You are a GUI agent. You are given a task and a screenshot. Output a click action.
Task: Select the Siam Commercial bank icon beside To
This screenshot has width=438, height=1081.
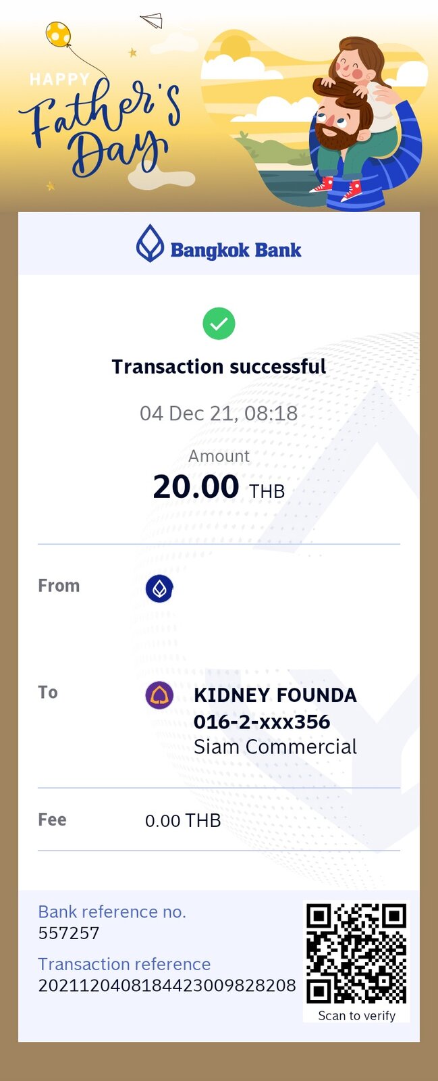(159, 695)
